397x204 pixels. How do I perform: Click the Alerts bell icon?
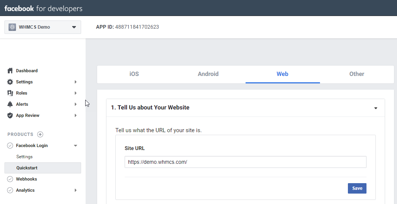10,104
